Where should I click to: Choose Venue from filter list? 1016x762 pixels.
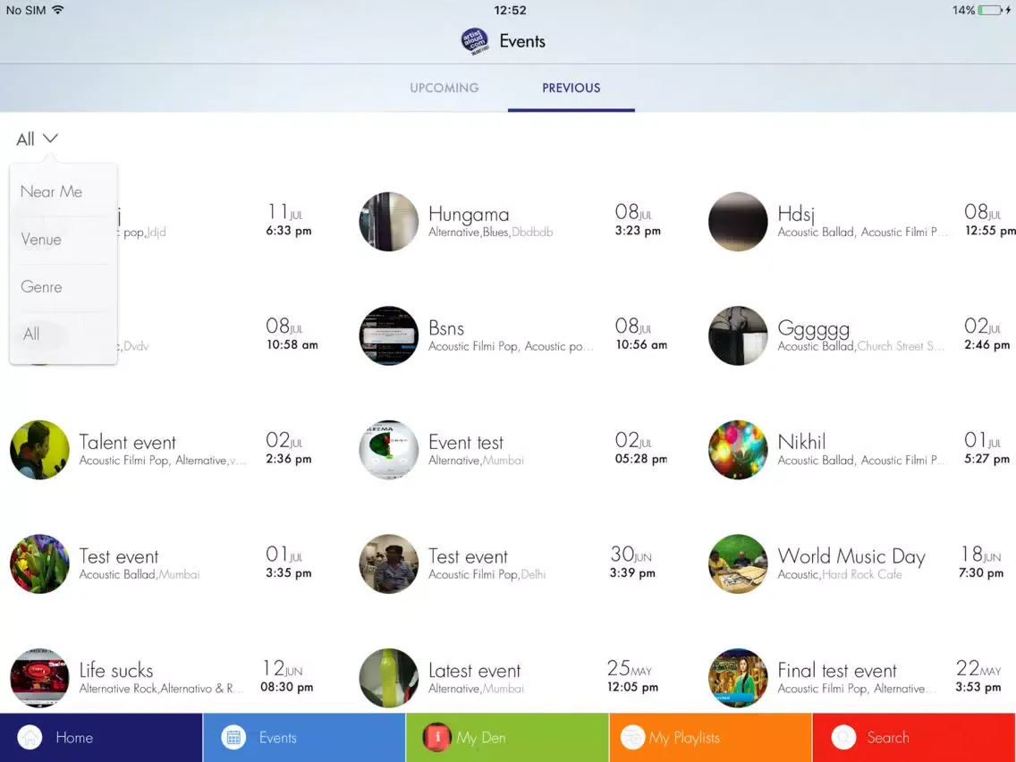[41, 240]
